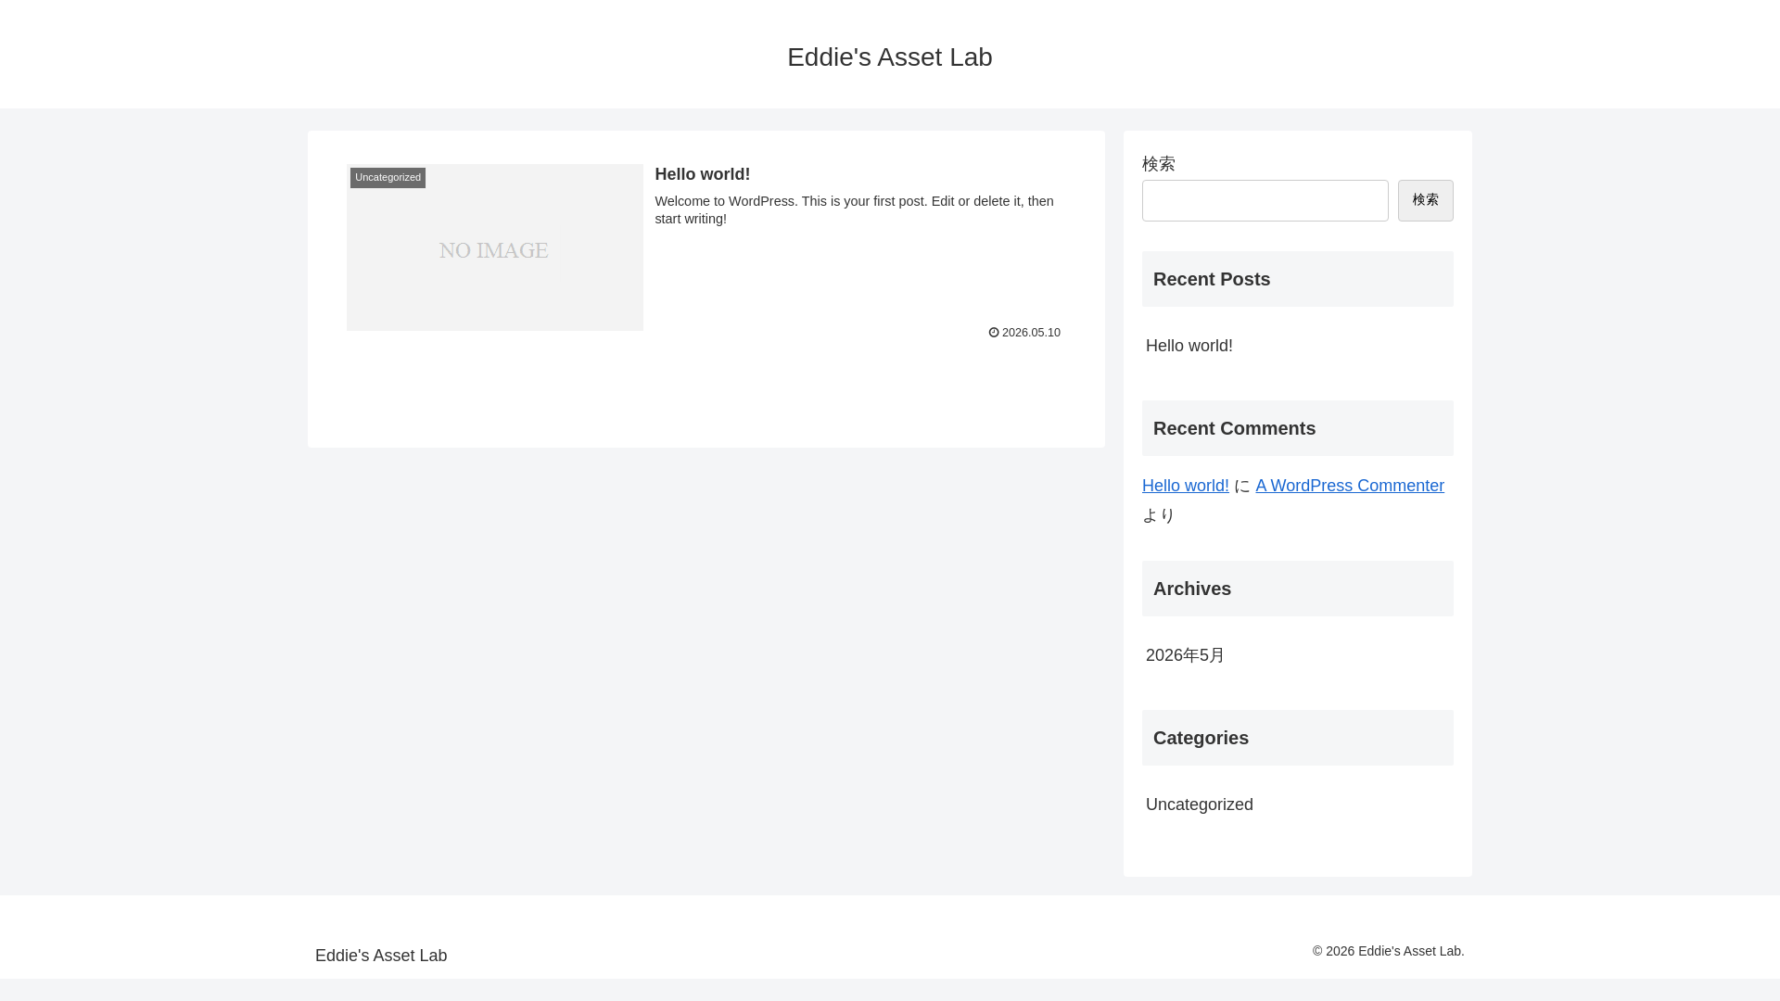Select the Uncategorized label on the thumbnail
Screen dimensions: 1780x1001
coord(388,178)
